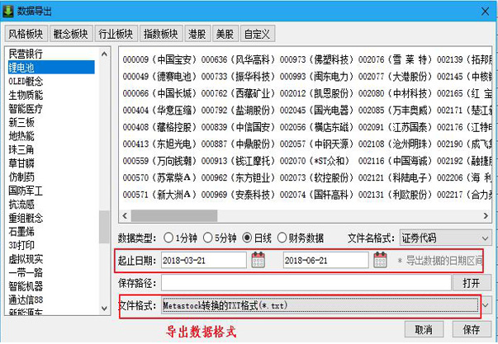Open the end date calendar picker
The width and height of the screenshot is (498, 344).
(380, 260)
